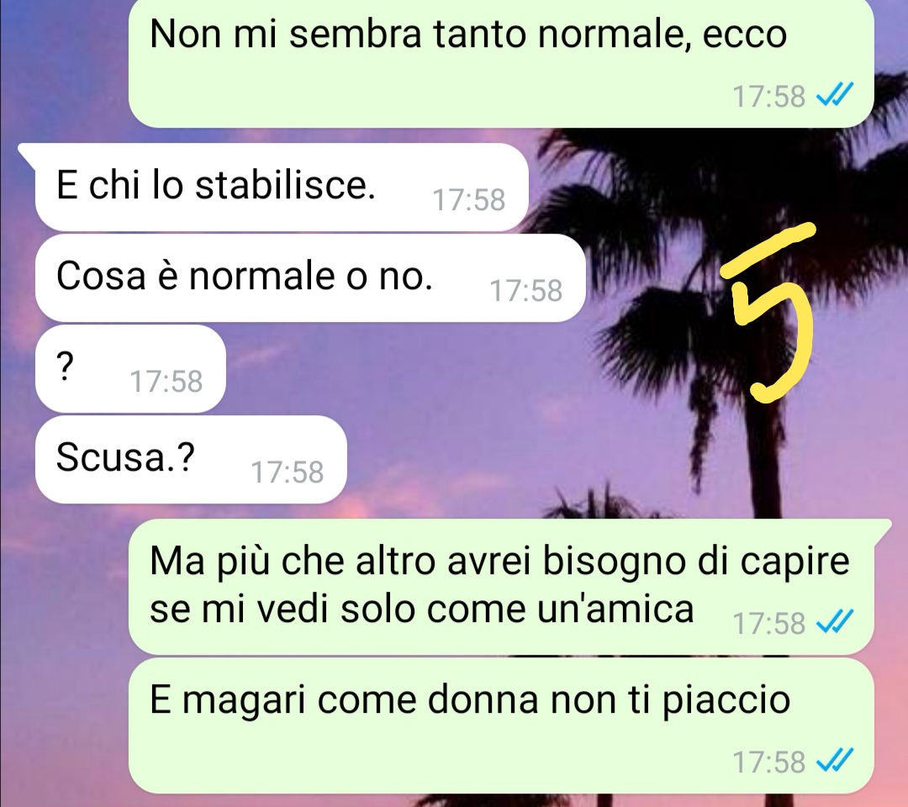908x807 pixels.
Task: Tap the 'Non mi sembra tanto normale, ecco' message
Action: point(501,62)
